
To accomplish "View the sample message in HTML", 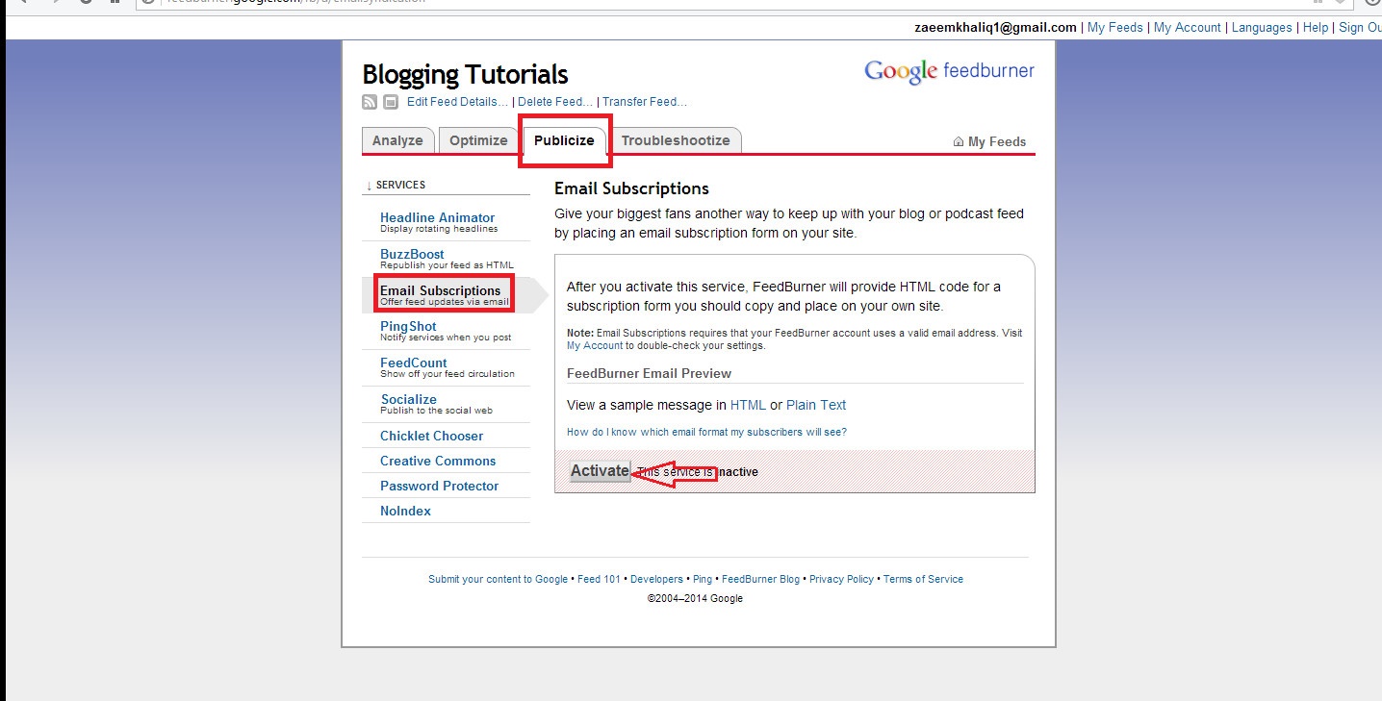I will point(748,405).
